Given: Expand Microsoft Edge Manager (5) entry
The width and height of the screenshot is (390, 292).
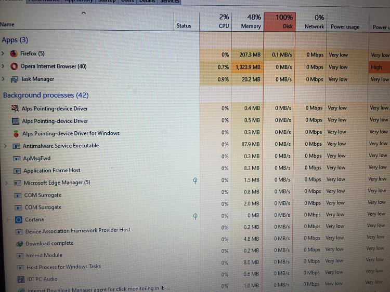Looking at the screenshot, I should 6,183.
